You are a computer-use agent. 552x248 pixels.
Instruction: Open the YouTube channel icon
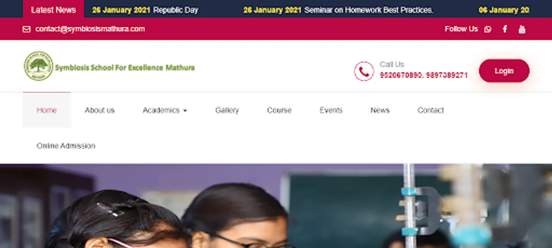(522, 29)
